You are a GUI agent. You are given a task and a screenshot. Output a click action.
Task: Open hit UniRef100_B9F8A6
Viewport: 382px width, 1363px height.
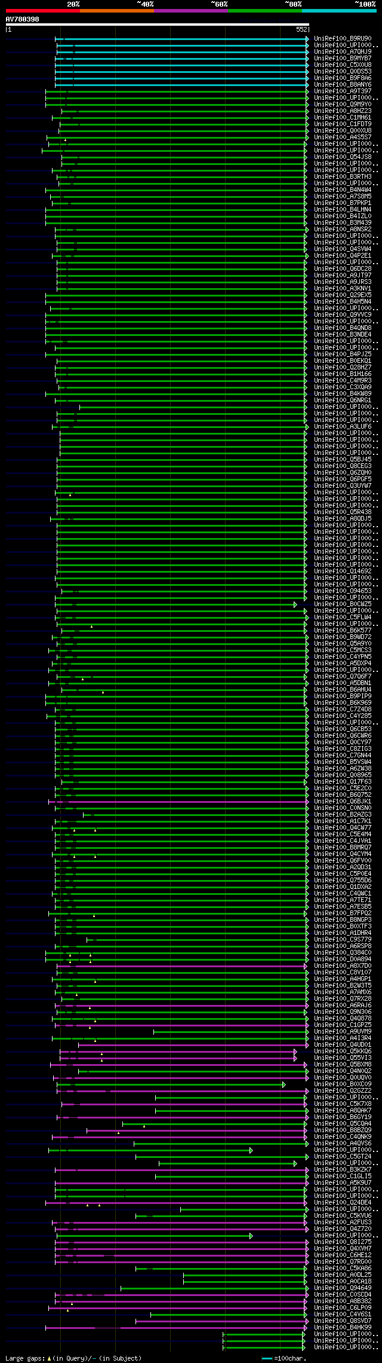(343, 78)
